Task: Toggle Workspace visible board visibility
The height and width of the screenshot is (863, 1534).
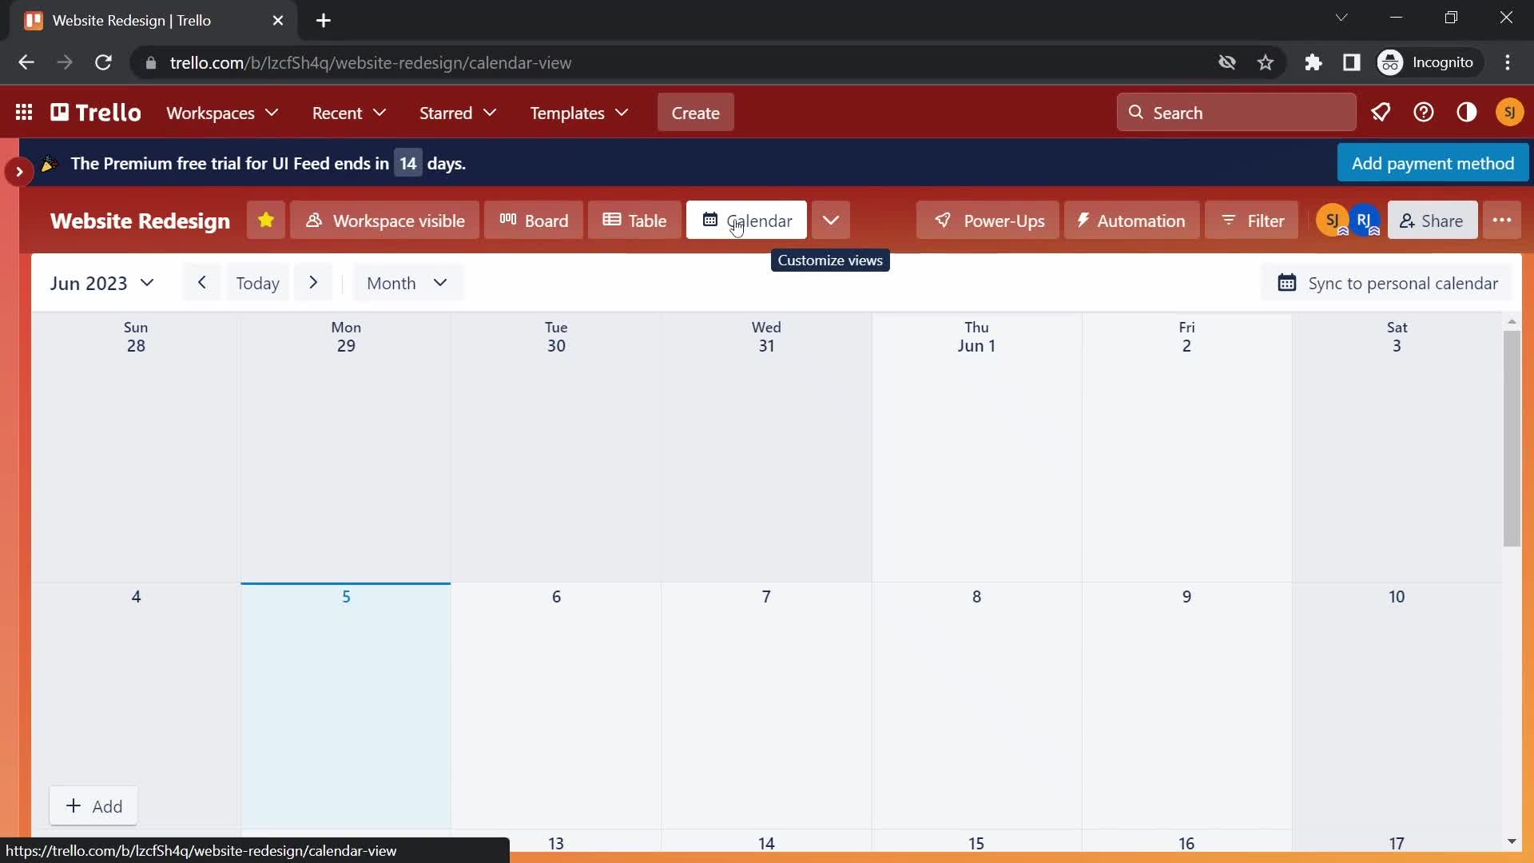Action: tap(386, 221)
